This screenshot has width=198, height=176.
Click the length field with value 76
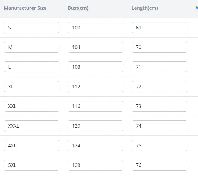click(159, 165)
